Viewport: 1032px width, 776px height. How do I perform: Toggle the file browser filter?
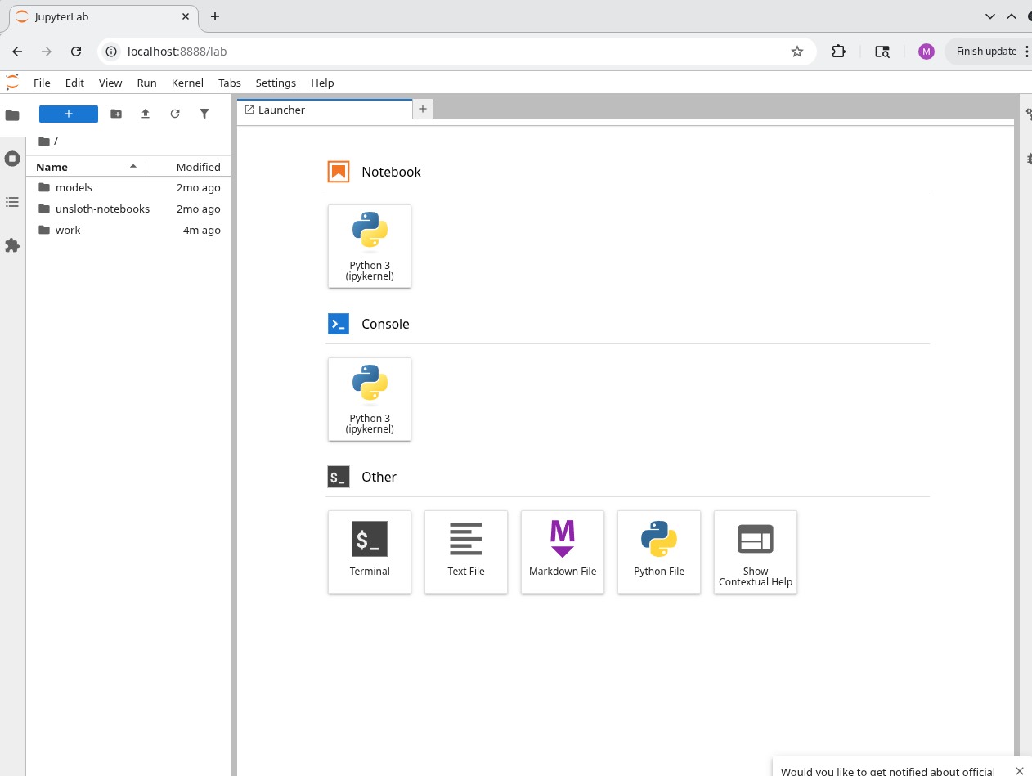(204, 114)
